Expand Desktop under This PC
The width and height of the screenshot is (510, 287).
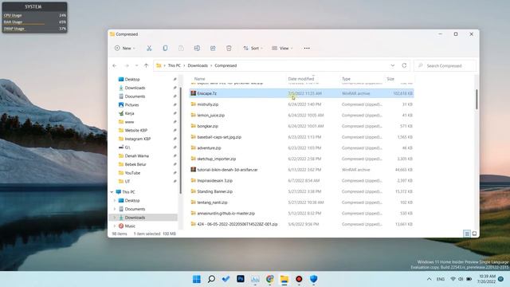[115, 200]
